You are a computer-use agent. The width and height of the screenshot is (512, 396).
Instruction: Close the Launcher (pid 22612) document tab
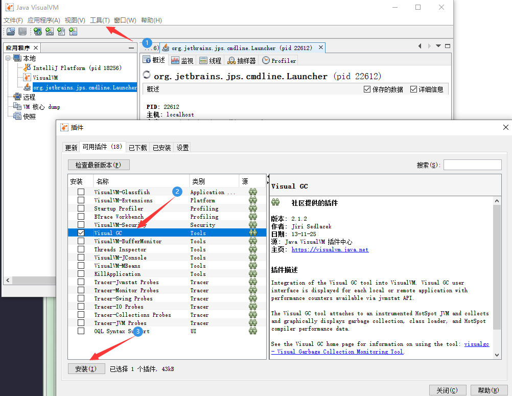(321, 48)
